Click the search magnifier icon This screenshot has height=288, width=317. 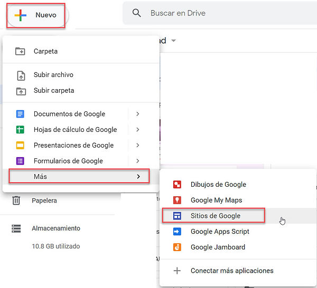(x=137, y=13)
